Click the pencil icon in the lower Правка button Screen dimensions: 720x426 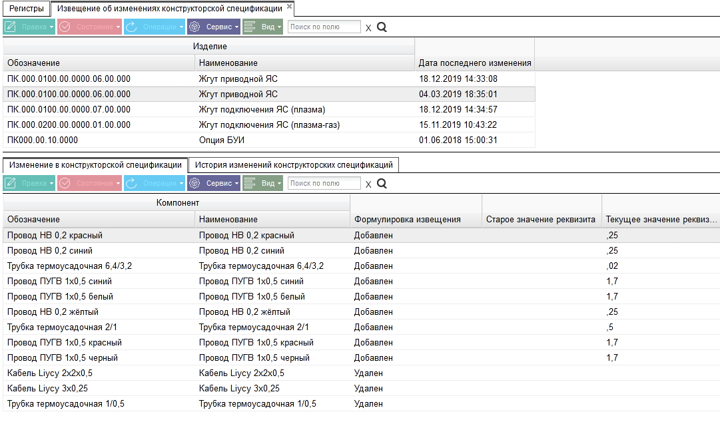coord(11,183)
